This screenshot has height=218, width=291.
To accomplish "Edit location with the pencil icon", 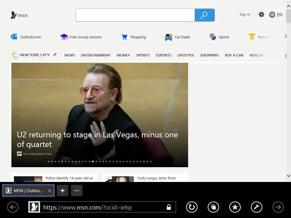I will point(55,55).
